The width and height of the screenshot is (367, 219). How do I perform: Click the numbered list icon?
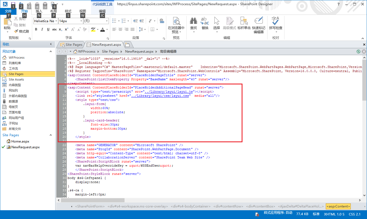point(123,21)
